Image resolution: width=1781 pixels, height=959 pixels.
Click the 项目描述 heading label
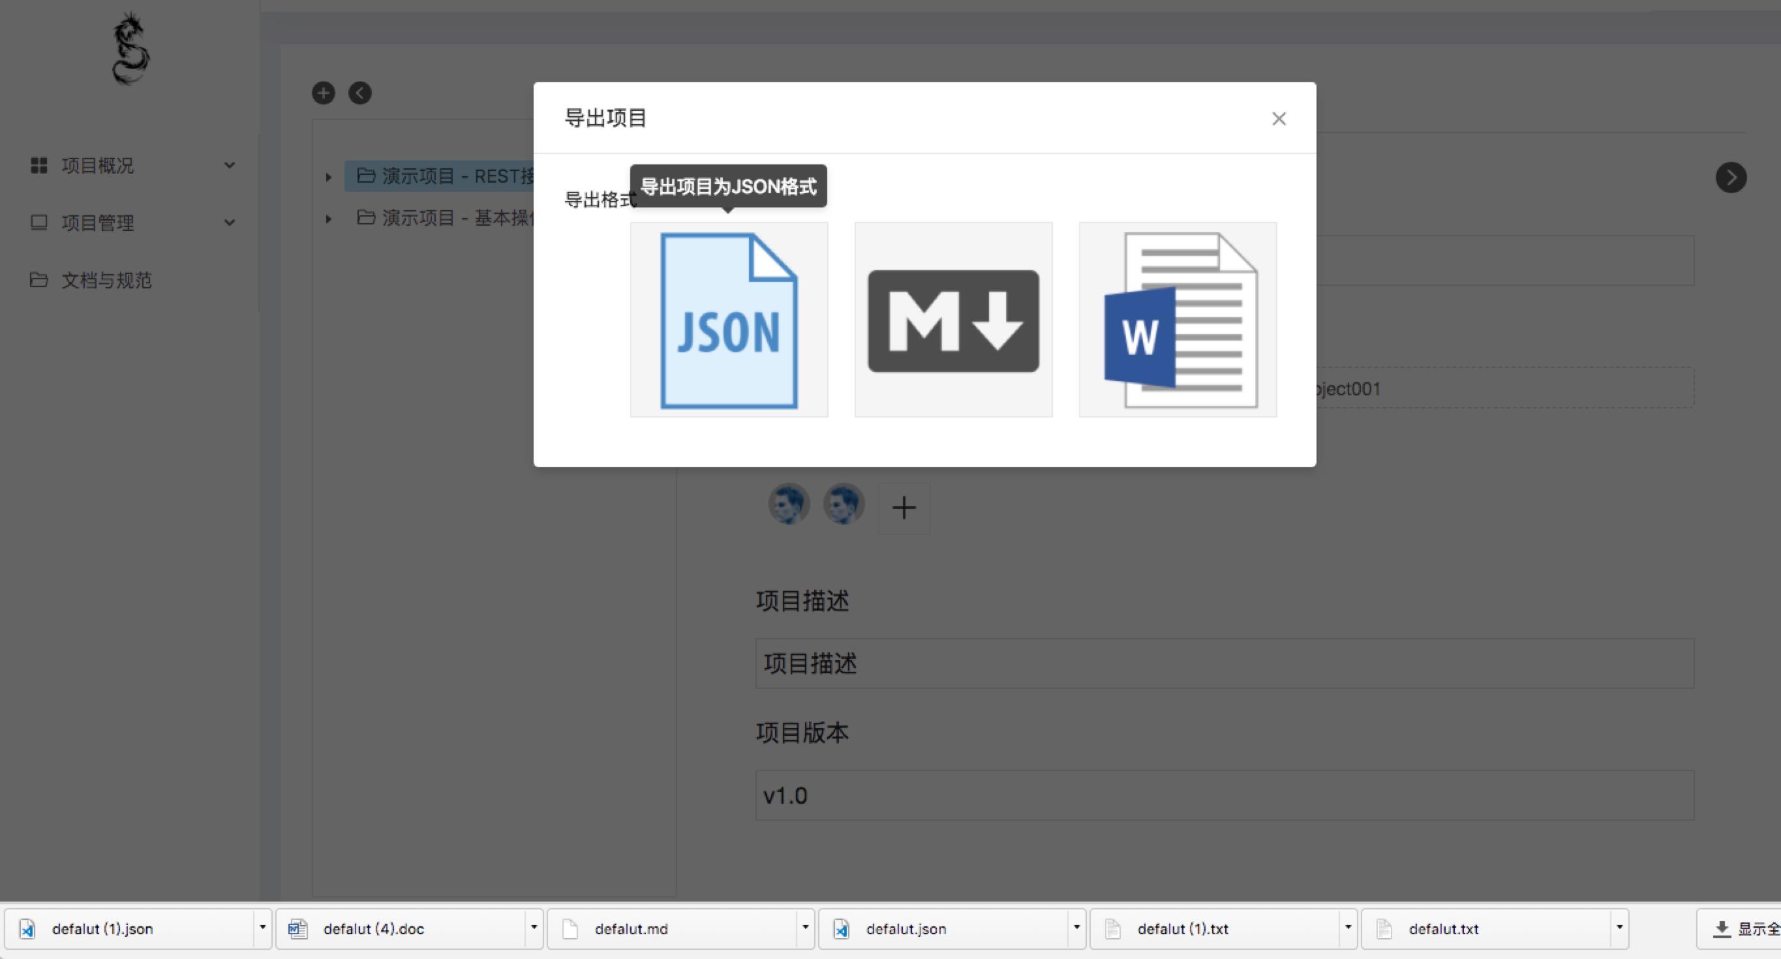coord(802,601)
